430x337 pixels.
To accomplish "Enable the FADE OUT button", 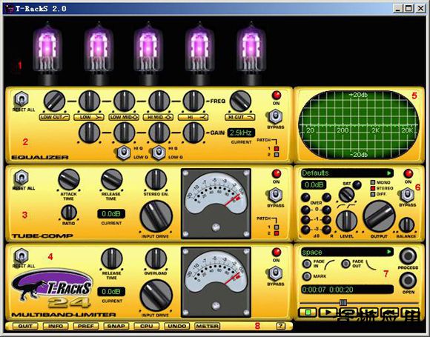I will [346, 264].
